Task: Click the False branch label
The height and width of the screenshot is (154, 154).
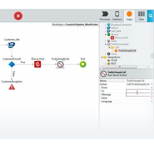Action: (14, 74)
